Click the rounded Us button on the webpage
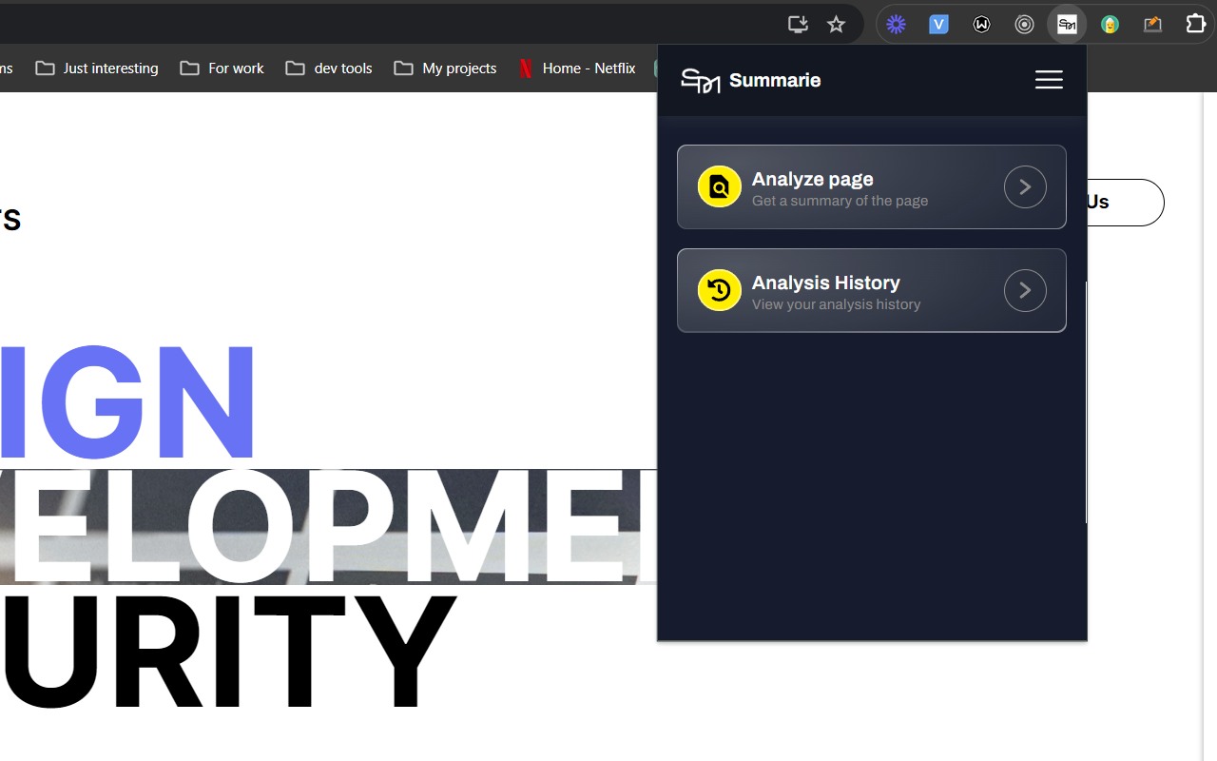Screen dimensions: 1217x761 tap(1126, 203)
